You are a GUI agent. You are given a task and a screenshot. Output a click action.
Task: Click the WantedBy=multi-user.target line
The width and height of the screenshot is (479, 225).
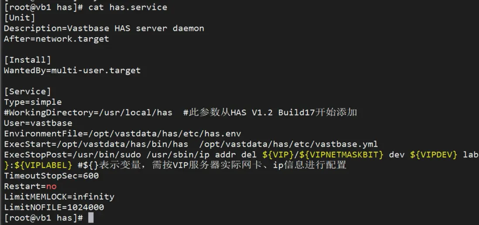click(72, 70)
